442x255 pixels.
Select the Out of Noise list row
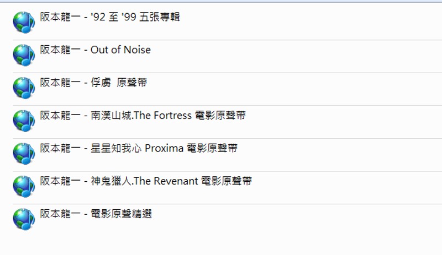click(x=304, y=56)
